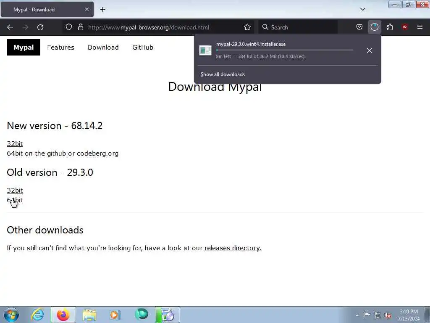
Task: Launch Internet Explorer from taskbar
Action: point(37,315)
